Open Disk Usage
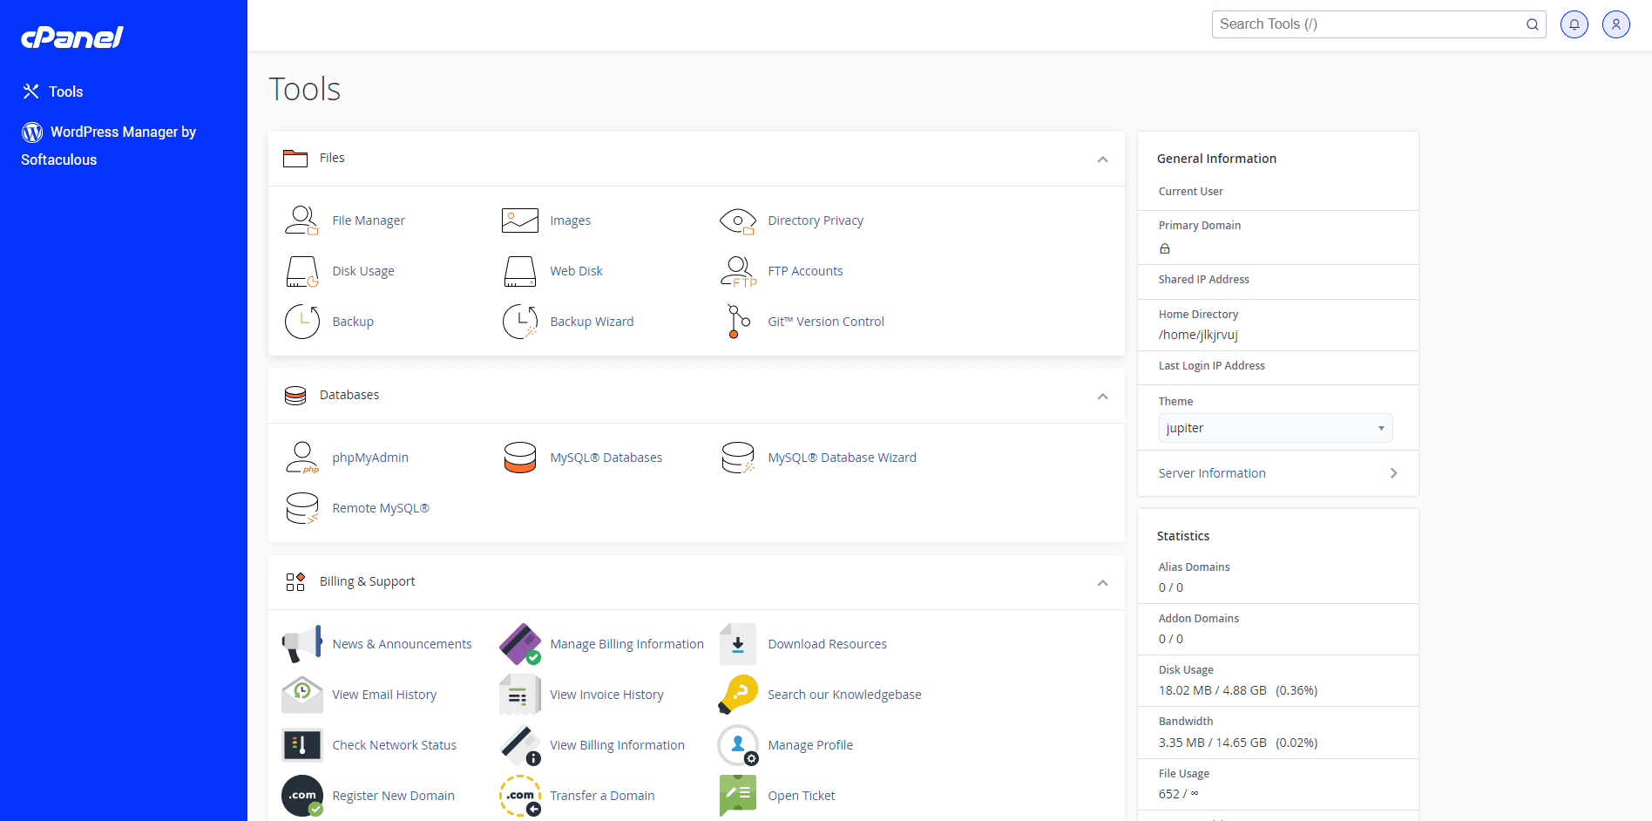Image resolution: width=1652 pixels, height=821 pixels. tap(363, 270)
